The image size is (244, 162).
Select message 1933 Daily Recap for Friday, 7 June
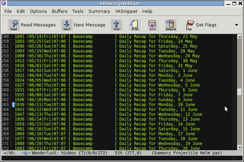pyautogui.click(x=103, y=95)
